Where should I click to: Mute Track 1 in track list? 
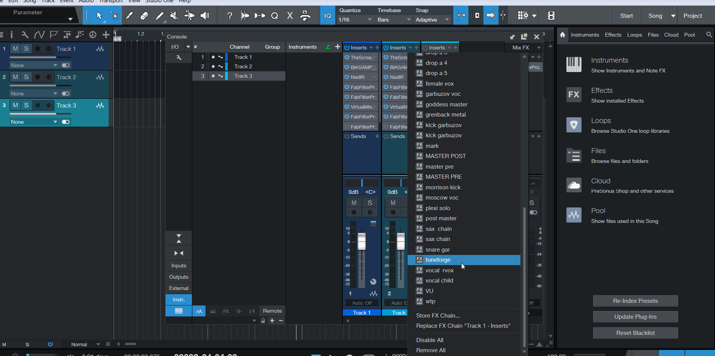pos(15,49)
